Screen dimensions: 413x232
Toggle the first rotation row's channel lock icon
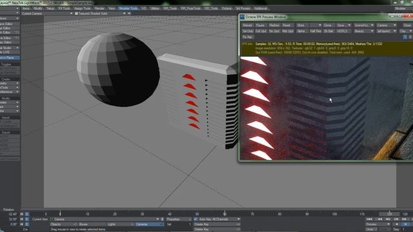pyautogui.click(x=27, y=214)
